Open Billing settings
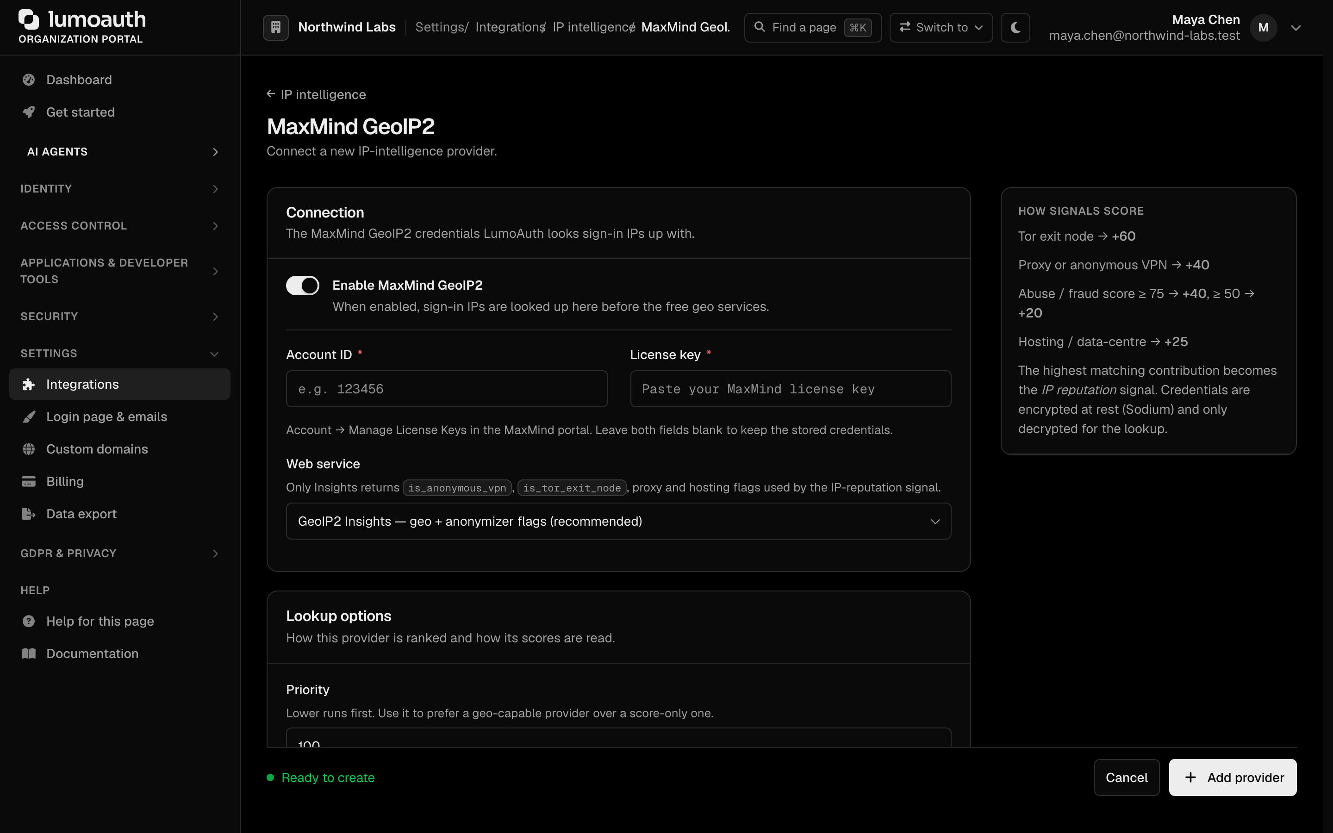Viewport: 1333px width, 833px height. coord(119,481)
